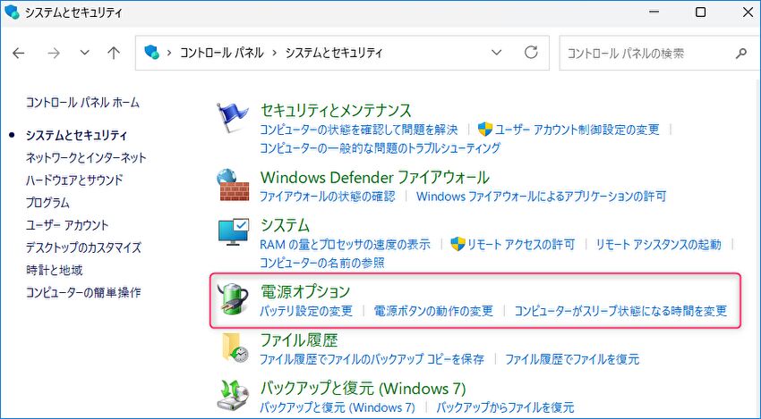The image size is (761, 419).
Task: Open ユーザー アカウント category
Action: [67, 225]
